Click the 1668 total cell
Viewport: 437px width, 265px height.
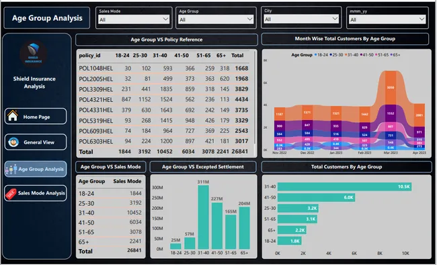coord(241,68)
